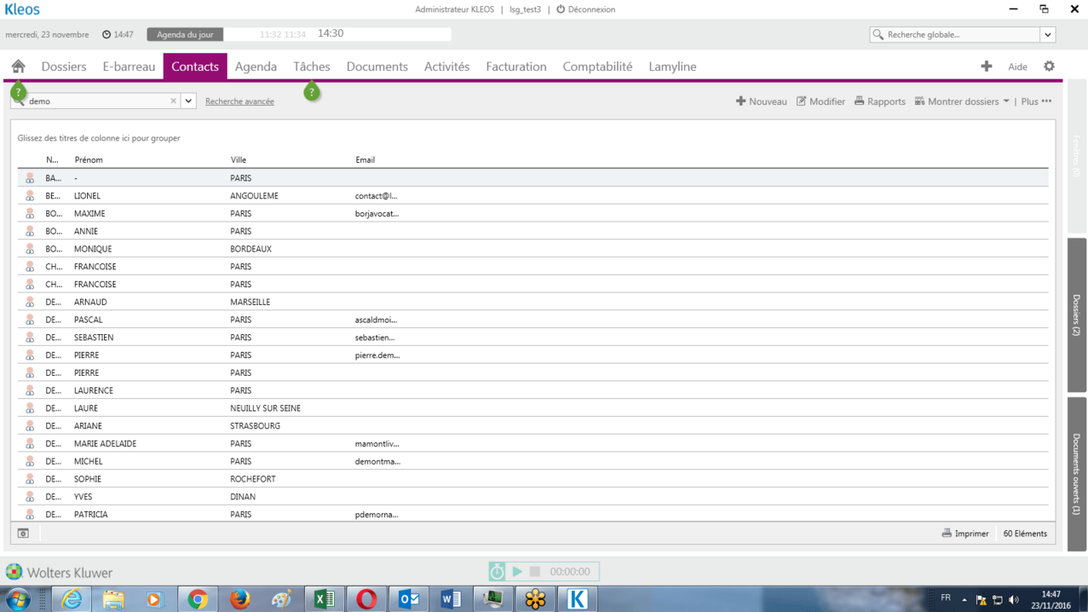Switch to the Dossiers tab
The image size is (1088, 612).
[x=64, y=66]
